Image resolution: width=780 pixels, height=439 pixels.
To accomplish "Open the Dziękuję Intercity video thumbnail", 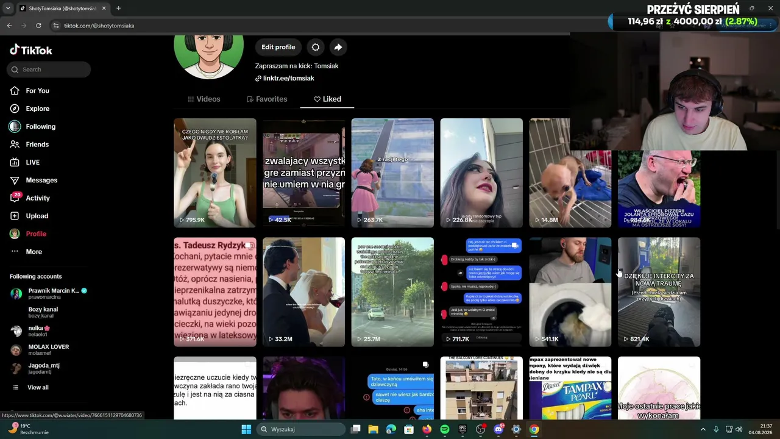I will (x=659, y=292).
